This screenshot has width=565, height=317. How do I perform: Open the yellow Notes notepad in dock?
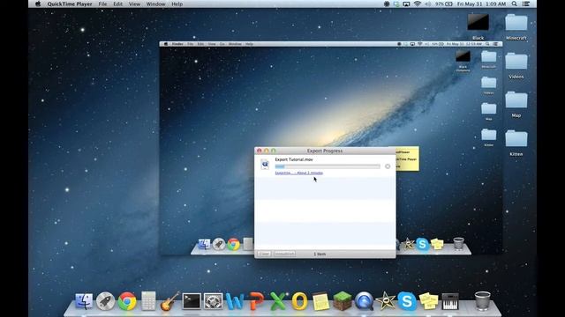pos(320,301)
